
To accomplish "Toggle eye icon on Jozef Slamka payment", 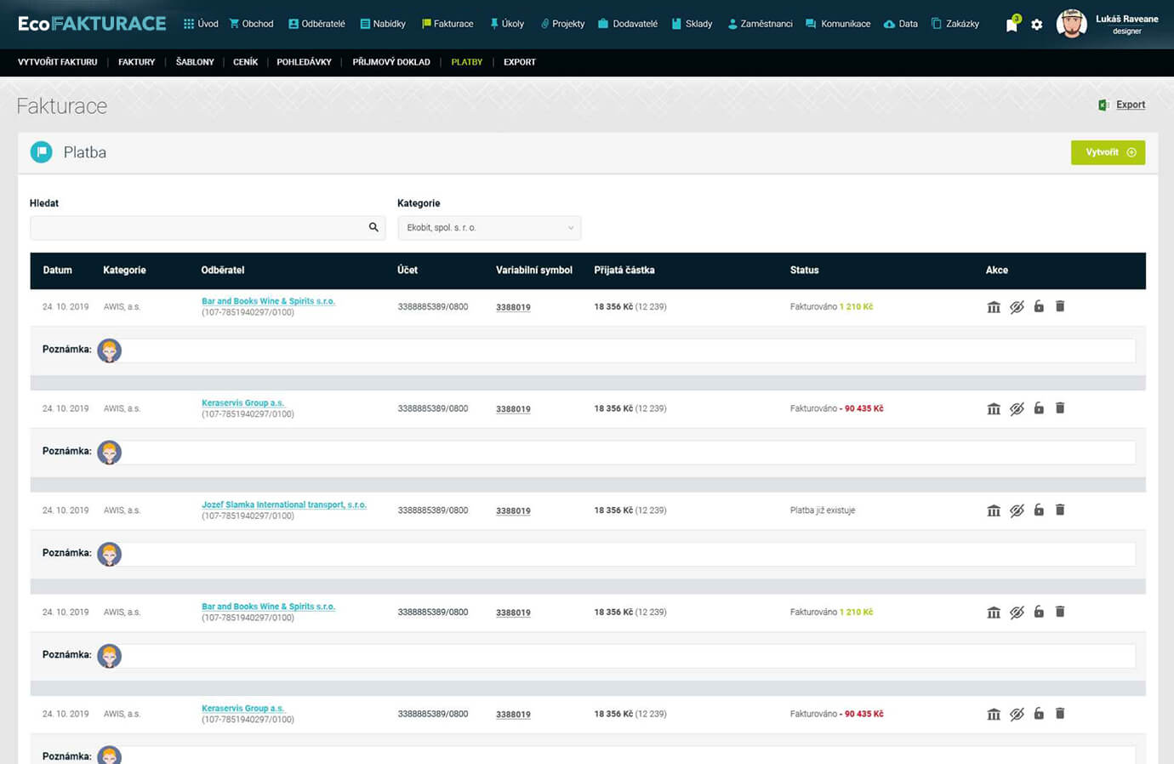I will point(1017,510).
